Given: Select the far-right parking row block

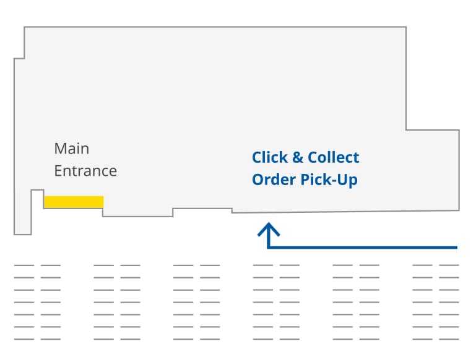Looking at the screenshot, I should pyautogui.click(x=436, y=302).
